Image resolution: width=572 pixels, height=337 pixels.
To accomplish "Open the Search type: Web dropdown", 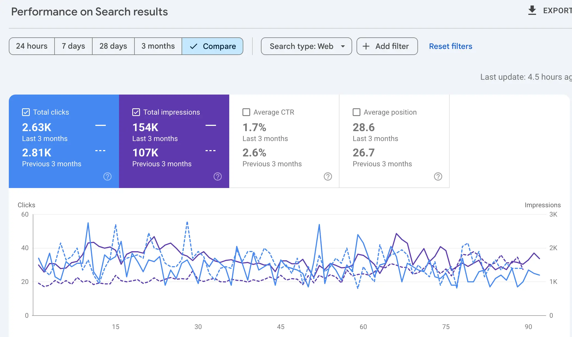I will [301, 46].
